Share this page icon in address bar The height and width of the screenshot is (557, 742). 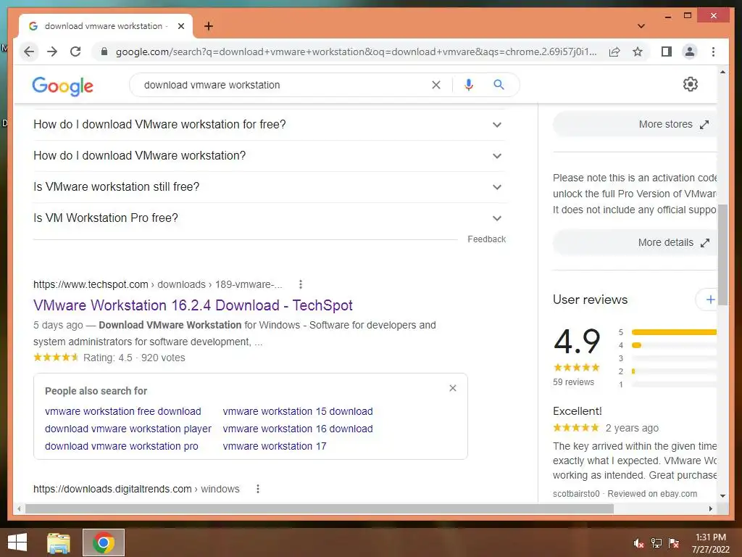coord(614,51)
